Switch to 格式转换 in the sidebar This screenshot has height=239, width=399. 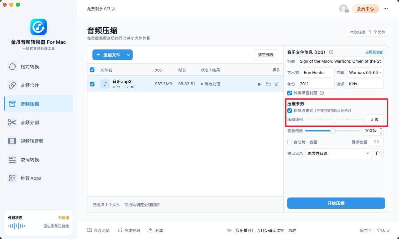[x=39, y=67]
